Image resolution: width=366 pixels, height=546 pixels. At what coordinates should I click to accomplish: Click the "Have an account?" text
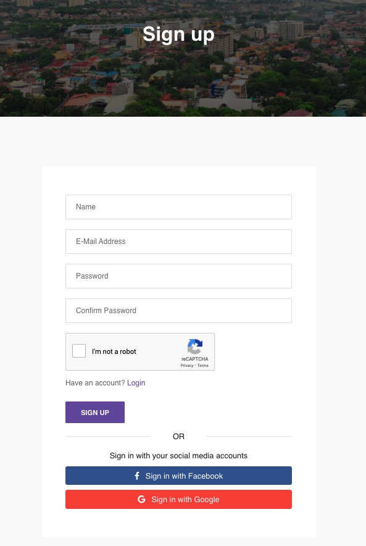click(x=95, y=383)
